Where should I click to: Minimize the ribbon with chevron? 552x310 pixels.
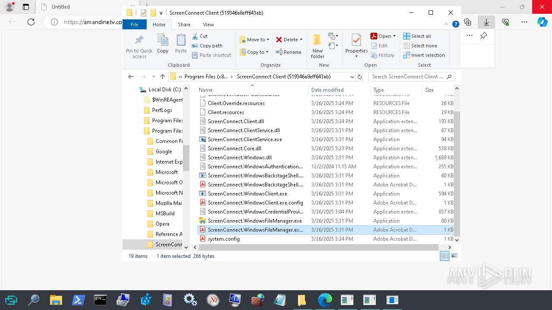coord(447,25)
